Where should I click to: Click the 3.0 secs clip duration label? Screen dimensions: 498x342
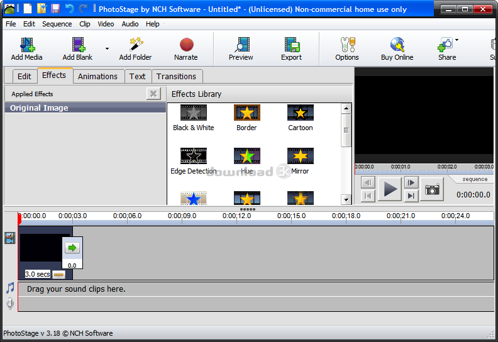pyautogui.click(x=38, y=274)
